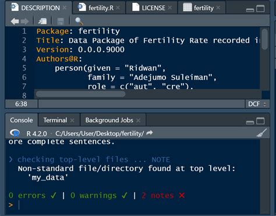Click the editor horizontal scrollbar thumb
Viewport: 276px width, 216px height.
click(x=80, y=94)
